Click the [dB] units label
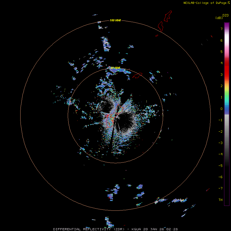231x231 pixels. coord(219,18)
